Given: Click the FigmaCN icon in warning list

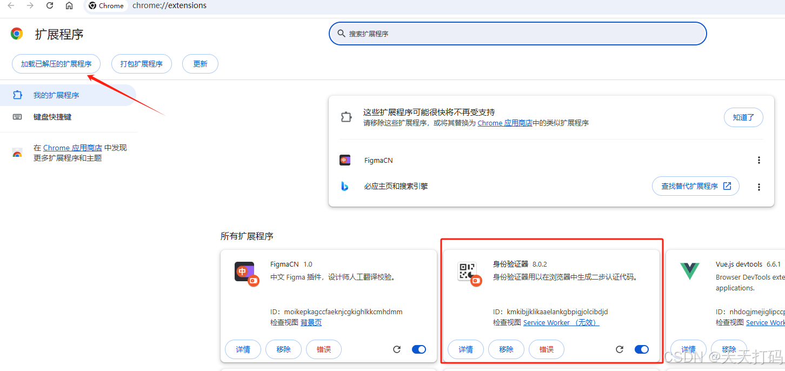Looking at the screenshot, I should coord(345,160).
